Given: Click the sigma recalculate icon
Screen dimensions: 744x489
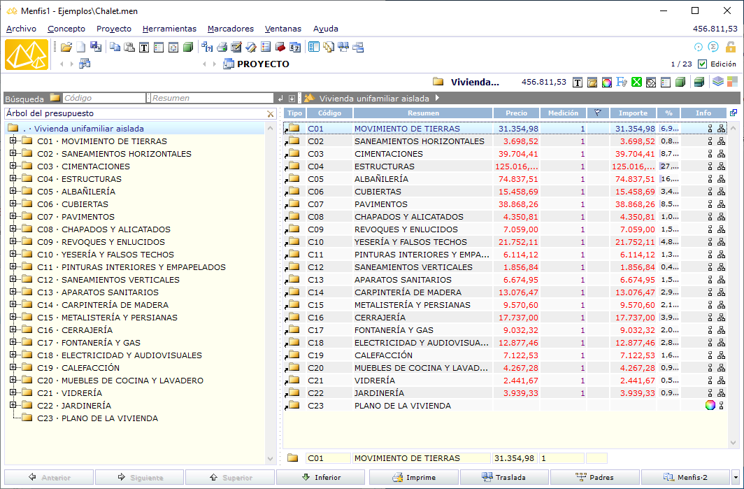Looking at the screenshot, I should [x=713, y=47].
